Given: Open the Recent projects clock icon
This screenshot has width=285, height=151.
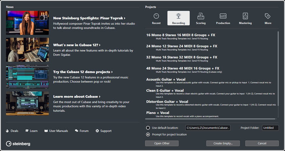Looking at the screenshot, I should (x=156, y=16).
